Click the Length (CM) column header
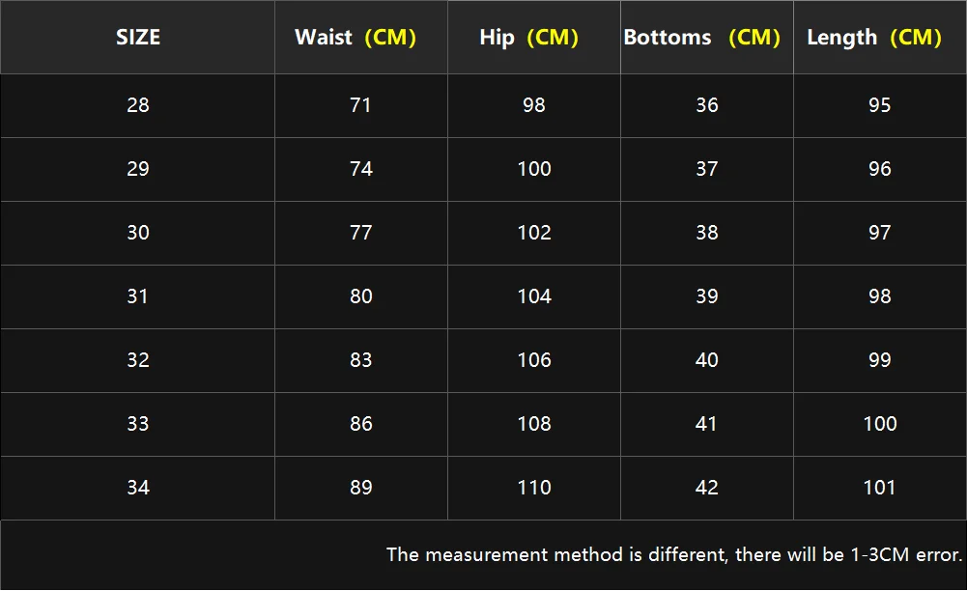 pyautogui.click(x=874, y=38)
